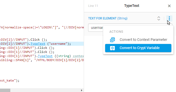Click the ACTIONS header in popup
The height and width of the screenshot is (92, 176).
click(x=116, y=32)
